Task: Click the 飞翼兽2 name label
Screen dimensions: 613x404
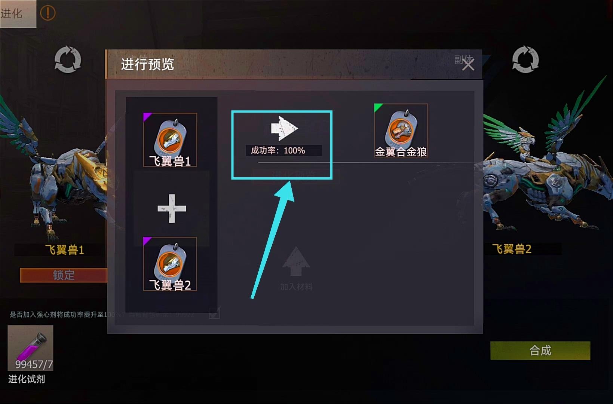Action: [512, 249]
